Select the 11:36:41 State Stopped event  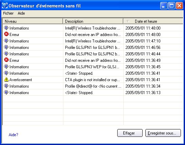coord(93,73)
